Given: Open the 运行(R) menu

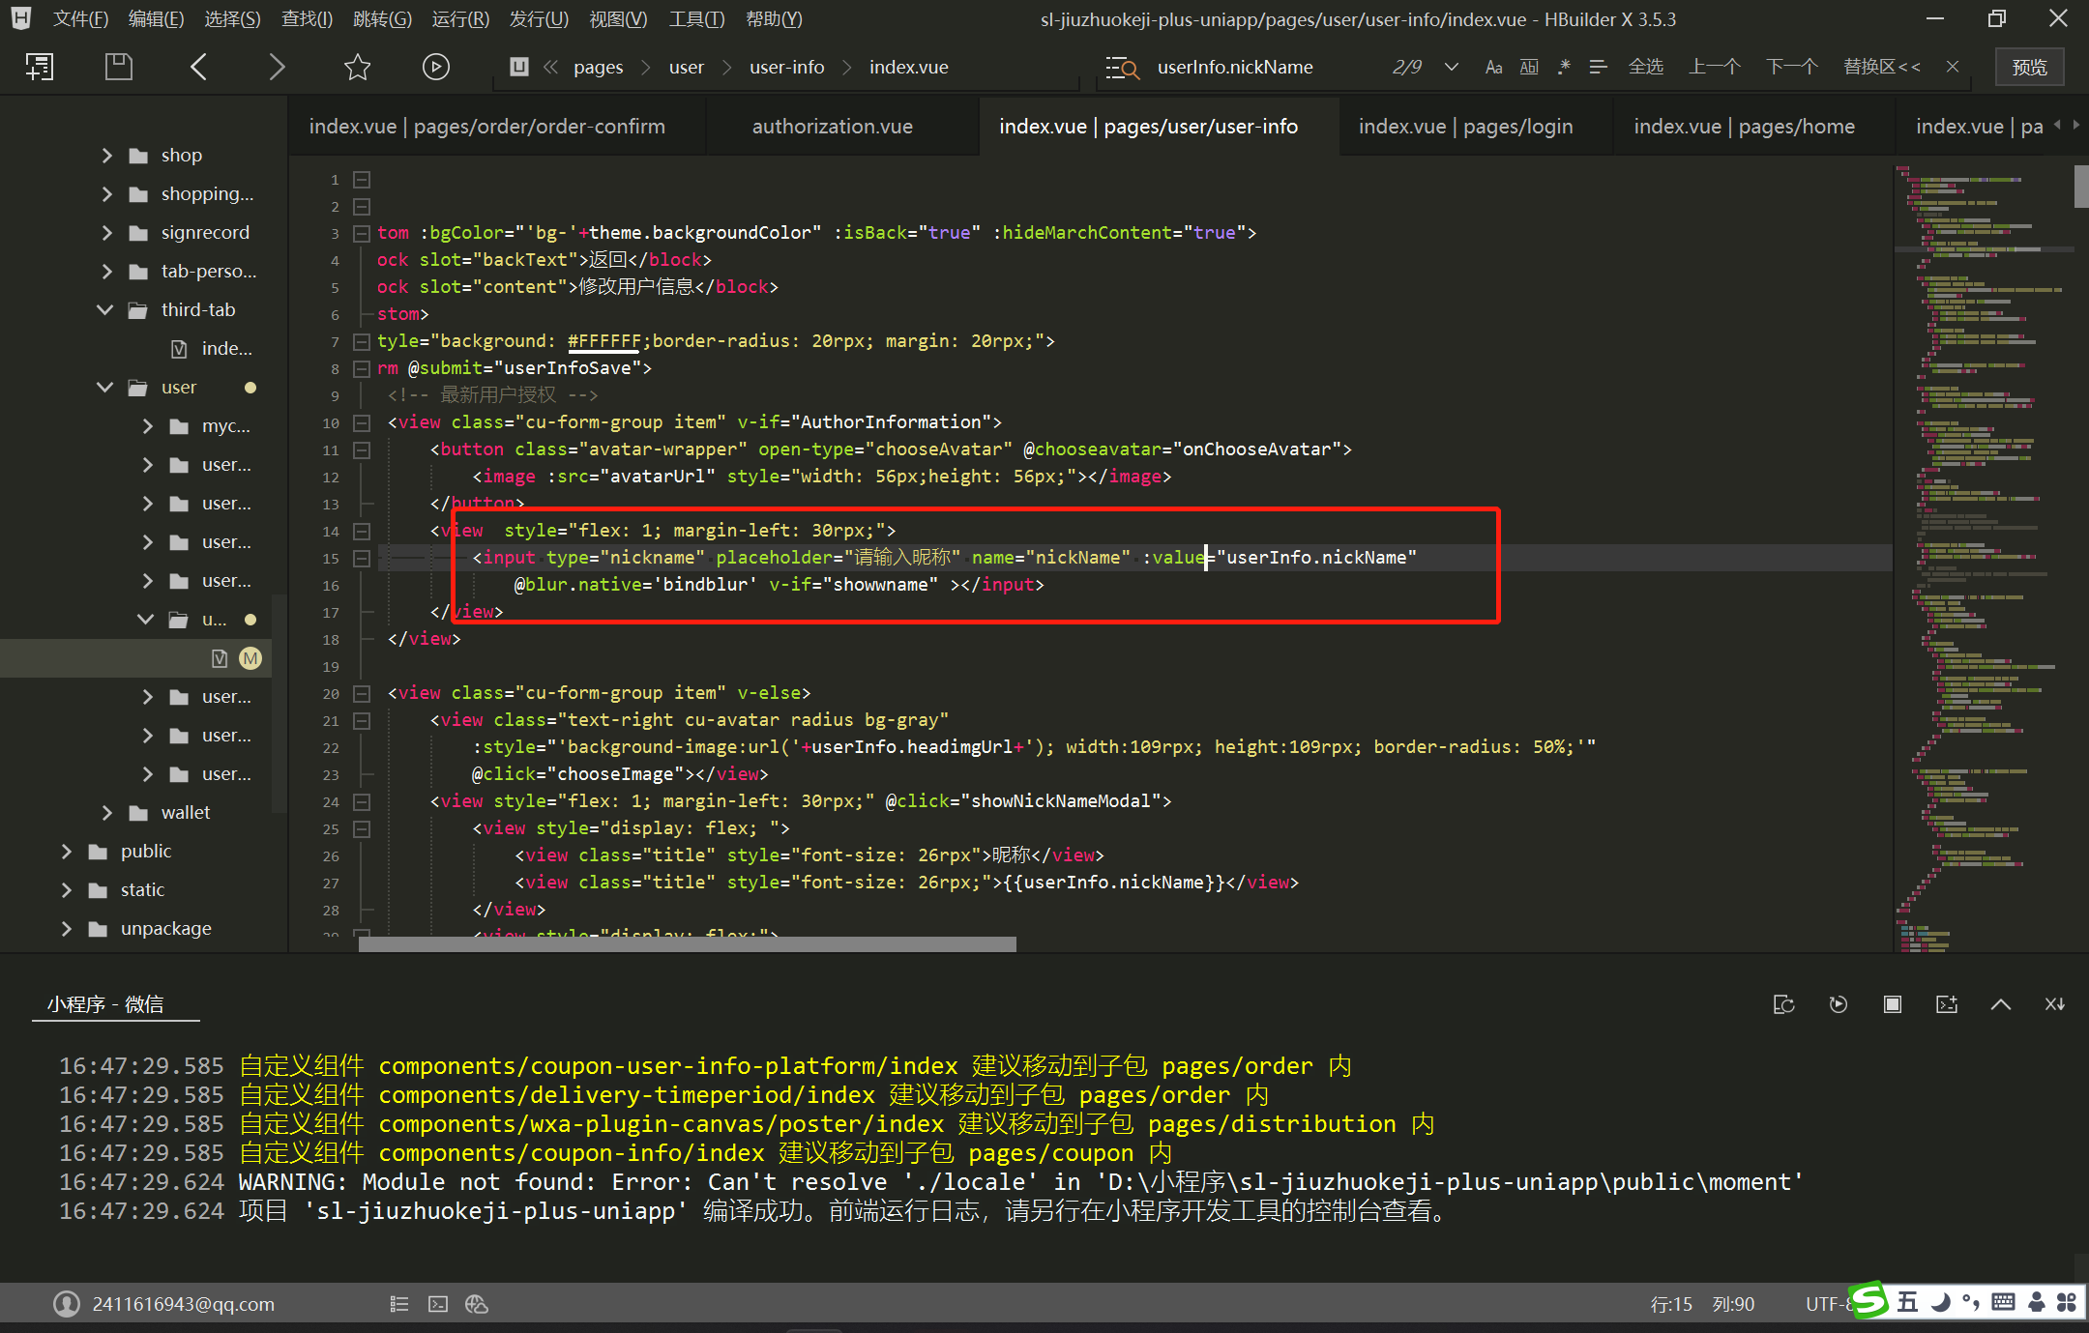Looking at the screenshot, I should pos(459,19).
